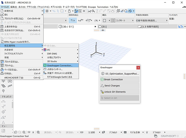Open the 3D Studio submenu entry
The width and height of the screenshot is (186, 138).
coord(61,61)
